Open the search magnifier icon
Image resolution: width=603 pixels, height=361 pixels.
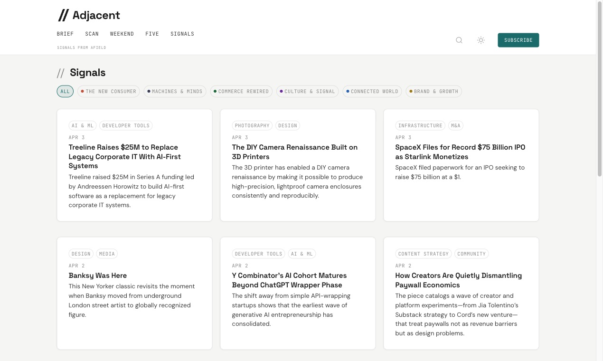click(x=459, y=40)
